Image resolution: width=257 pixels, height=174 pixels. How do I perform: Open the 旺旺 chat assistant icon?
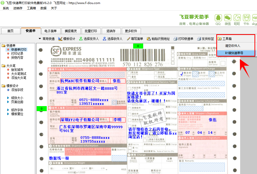pyautogui.click(x=237, y=18)
